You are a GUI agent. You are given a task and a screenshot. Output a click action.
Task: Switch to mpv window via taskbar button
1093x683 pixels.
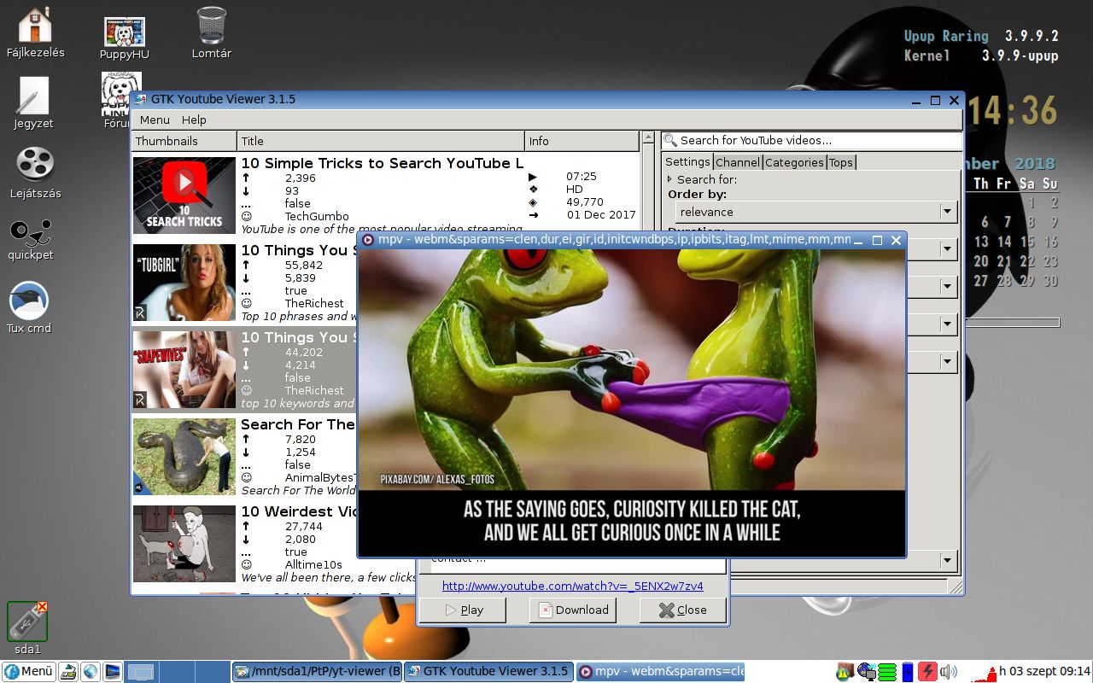pos(660,672)
